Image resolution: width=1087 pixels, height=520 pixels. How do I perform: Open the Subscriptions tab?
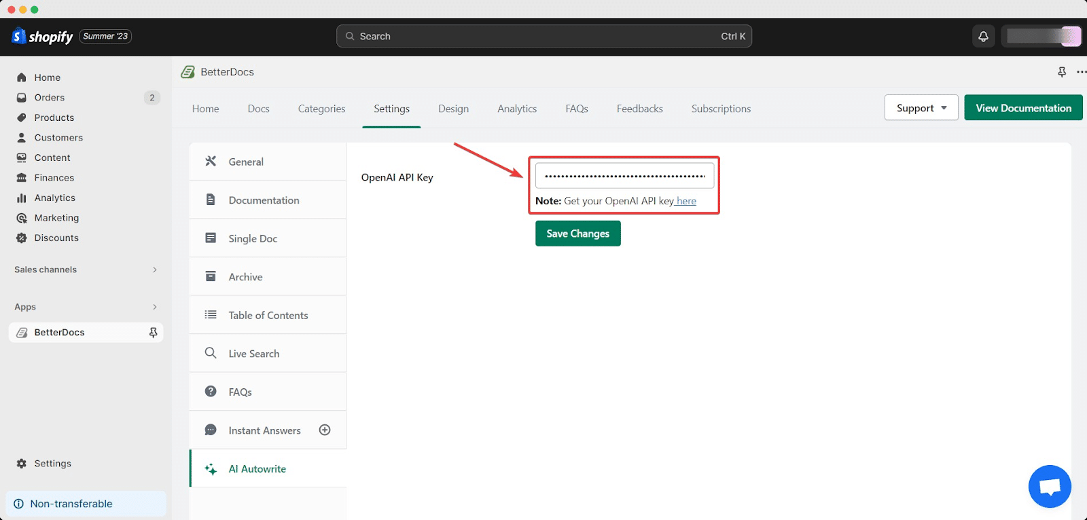pyautogui.click(x=721, y=109)
